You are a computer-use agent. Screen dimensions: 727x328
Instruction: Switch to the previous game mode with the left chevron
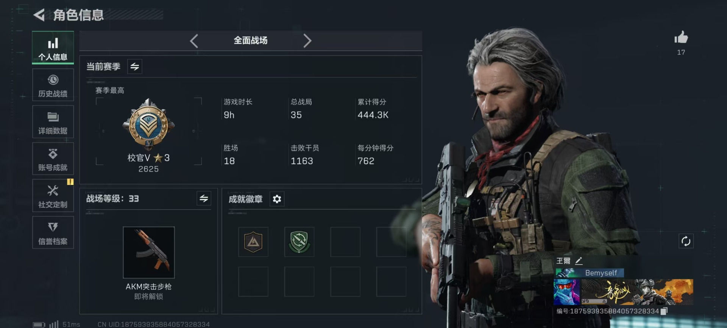coord(194,40)
